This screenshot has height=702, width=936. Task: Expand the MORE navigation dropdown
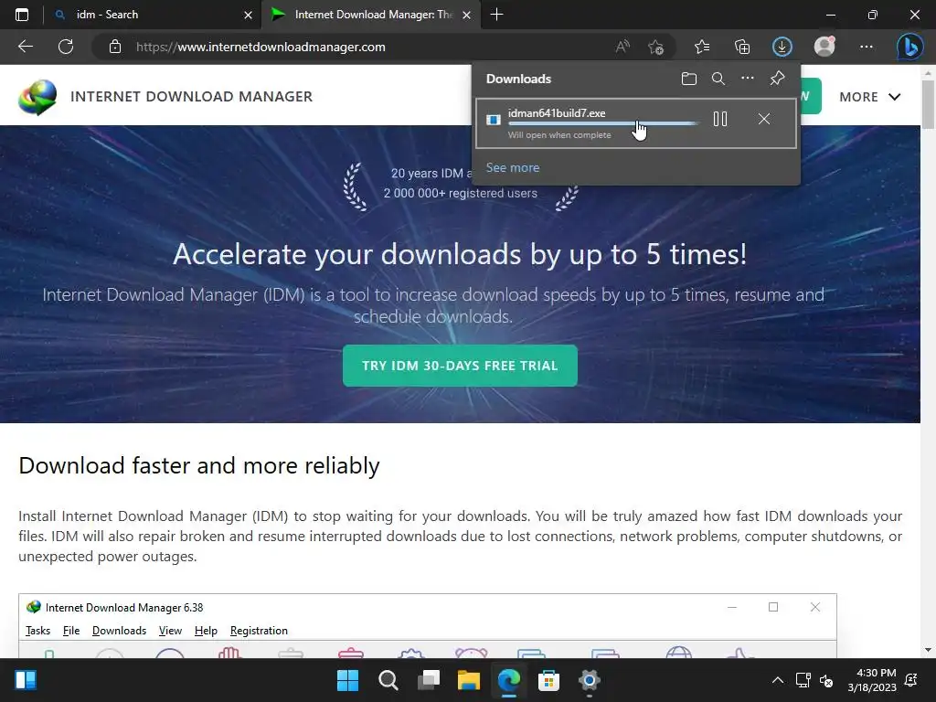point(870,97)
